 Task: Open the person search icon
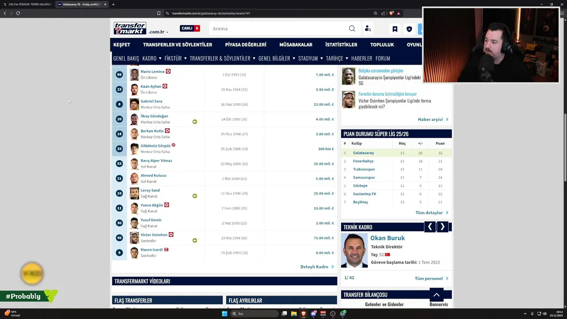368,28
